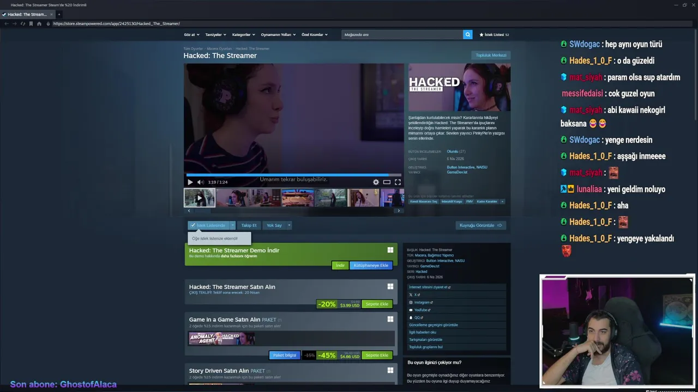
Task: Click the home icon in the browser toolbar
Action: click(x=39, y=23)
